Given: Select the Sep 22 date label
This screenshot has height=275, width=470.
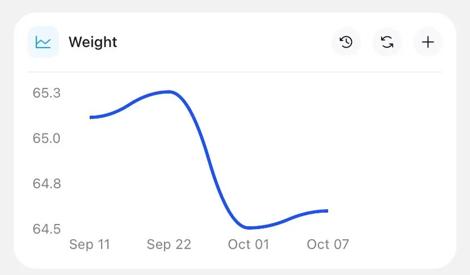Looking at the screenshot, I should (x=169, y=245).
